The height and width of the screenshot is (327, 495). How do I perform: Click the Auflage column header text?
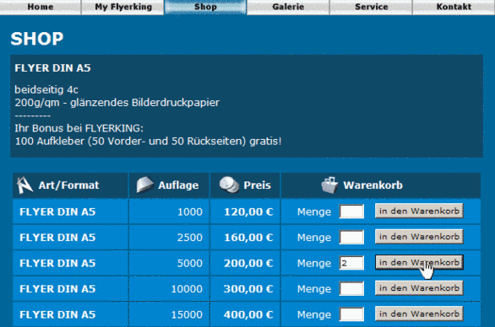tap(178, 185)
